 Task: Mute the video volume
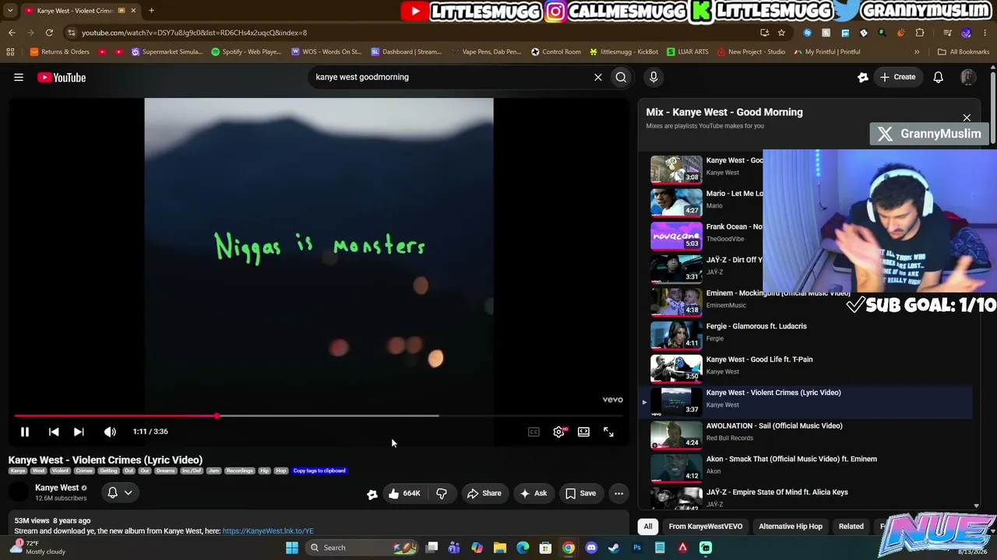pyautogui.click(x=110, y=432)
